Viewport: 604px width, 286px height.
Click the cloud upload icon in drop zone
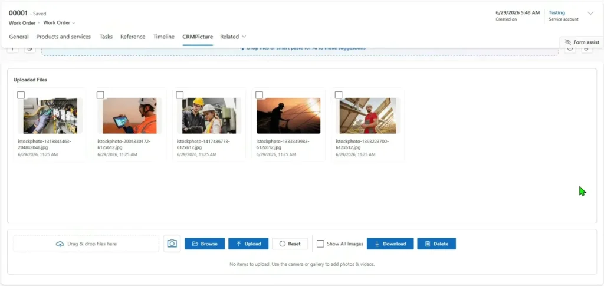tap(60, 244)
